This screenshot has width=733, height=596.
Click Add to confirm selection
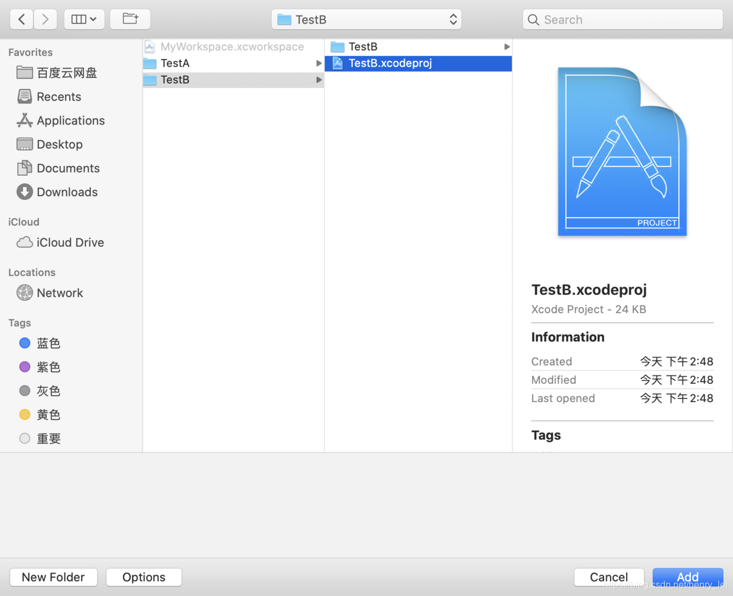(687, 577)
